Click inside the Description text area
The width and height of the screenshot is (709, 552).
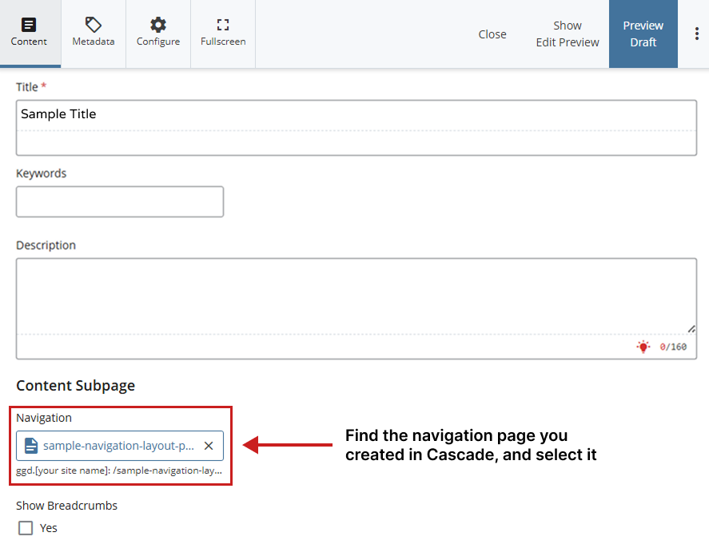tap(356, 296)
